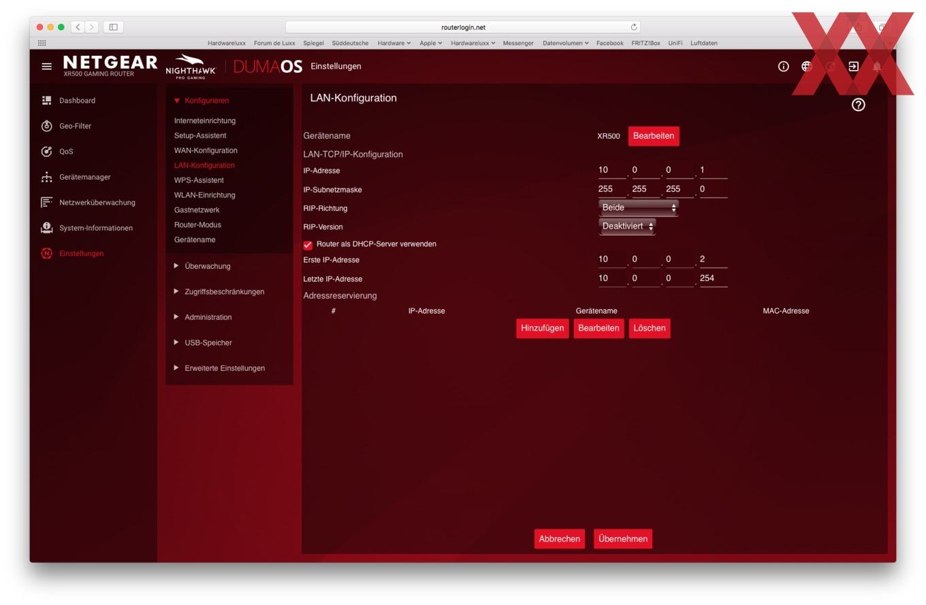Viewport: 926px width, 605px height.
Task: Click the MAC-Adresse column header
Action: 786,311
